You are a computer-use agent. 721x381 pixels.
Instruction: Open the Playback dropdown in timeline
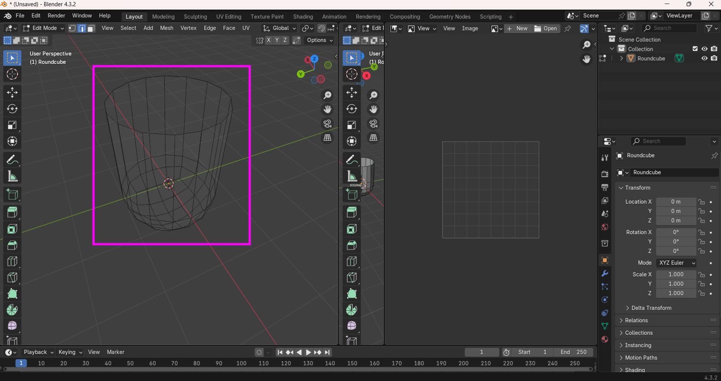point(38,352)
